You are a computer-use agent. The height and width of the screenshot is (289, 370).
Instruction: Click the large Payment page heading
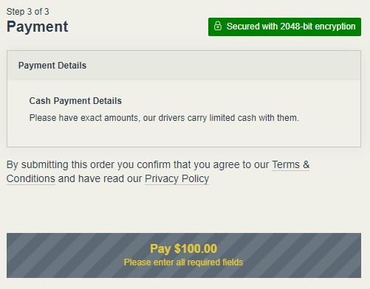coord(37,27)
